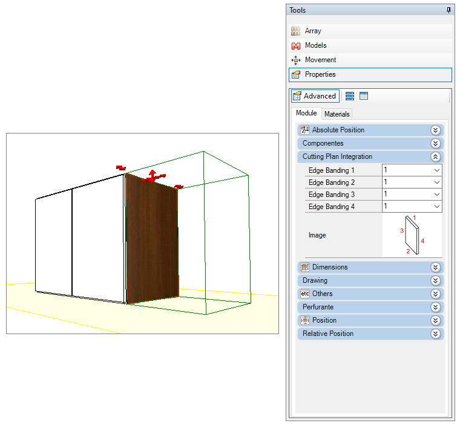
Task: Open the Edge Banding 1 dropdown
Action: tap(436, 170)
